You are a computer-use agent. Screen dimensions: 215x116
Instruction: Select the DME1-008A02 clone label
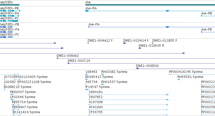68,56
